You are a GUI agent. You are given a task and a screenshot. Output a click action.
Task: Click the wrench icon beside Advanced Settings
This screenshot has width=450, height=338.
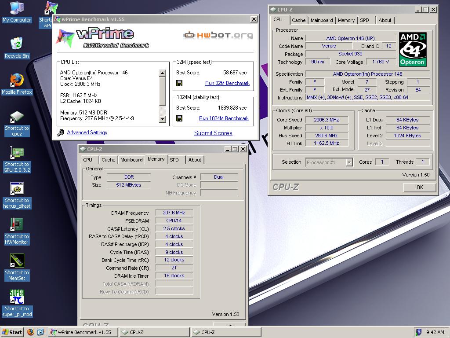(60, 133)
